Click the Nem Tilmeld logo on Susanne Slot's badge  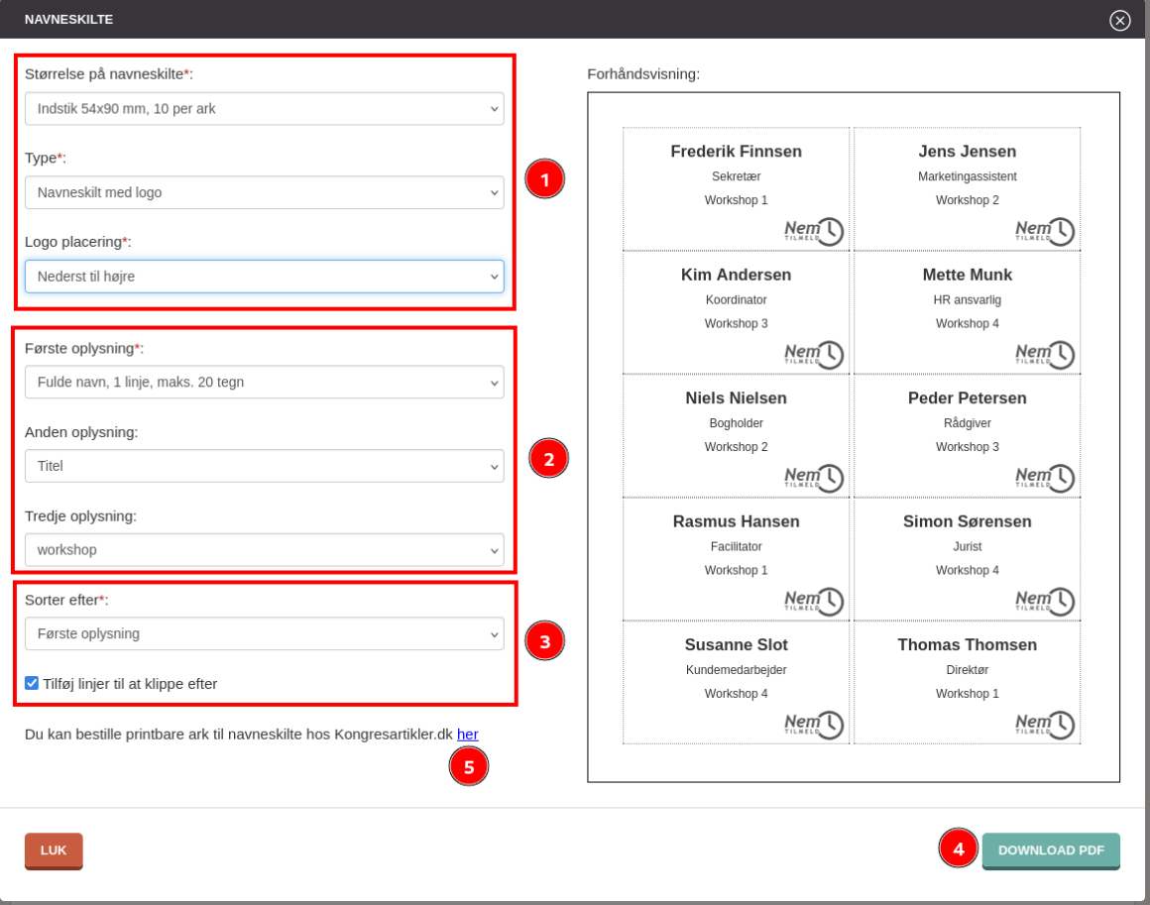point(813,725)
